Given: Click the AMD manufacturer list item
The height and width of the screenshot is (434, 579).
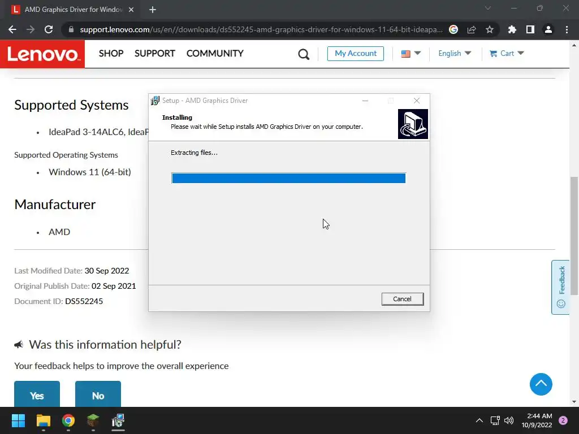Looking at the screenshot, I should point(59,232).
